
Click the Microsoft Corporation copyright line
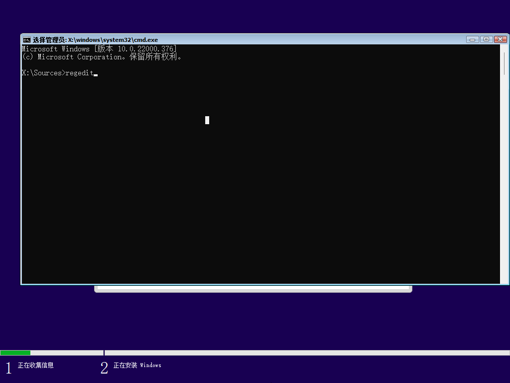click(x=102, y=57)
